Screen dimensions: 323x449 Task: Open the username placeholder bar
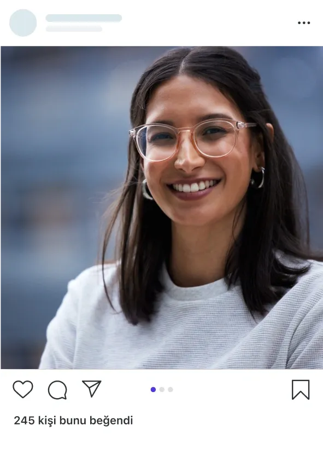(84, 18)
